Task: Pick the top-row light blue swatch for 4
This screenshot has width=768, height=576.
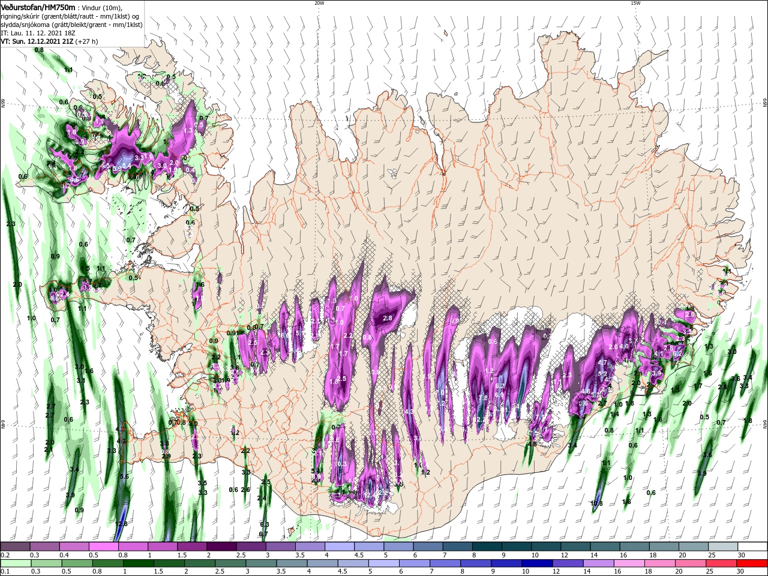Action: 340,547
